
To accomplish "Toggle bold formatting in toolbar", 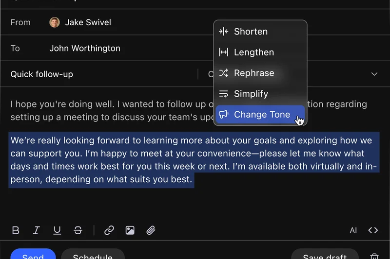I will tap(16, 230).
